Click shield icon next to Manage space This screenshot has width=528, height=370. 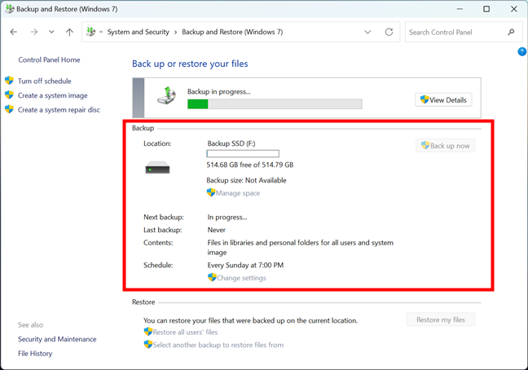(x=211, y=192)
